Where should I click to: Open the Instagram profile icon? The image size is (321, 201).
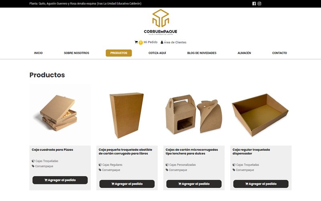pos(259,4)
